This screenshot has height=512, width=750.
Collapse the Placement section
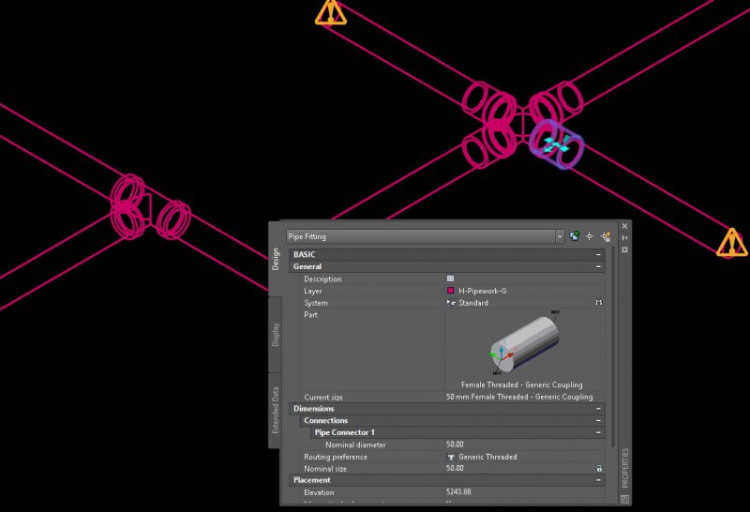(x=598, y=480)
